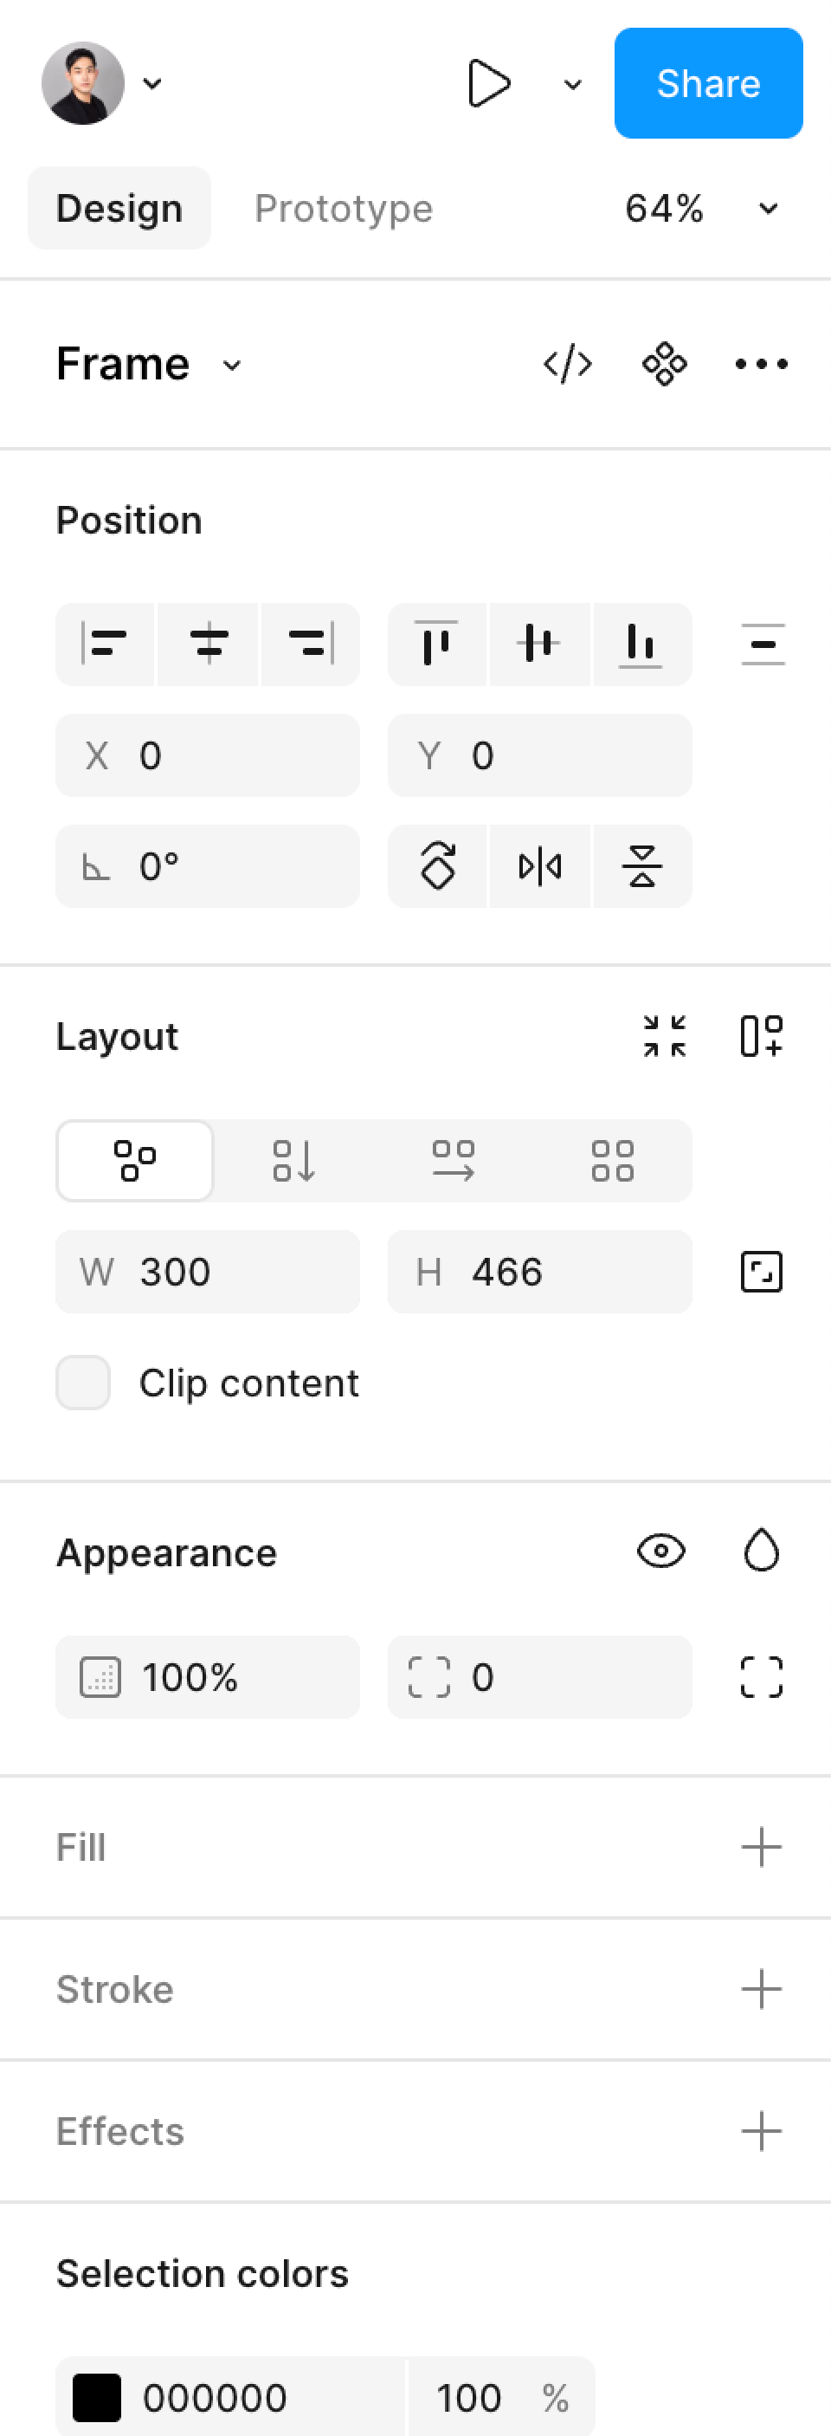Image resolution: width=831 pixels, height=2436 pixels.
Task: Align selection to vertical centers
Action: tap(539, 644)
